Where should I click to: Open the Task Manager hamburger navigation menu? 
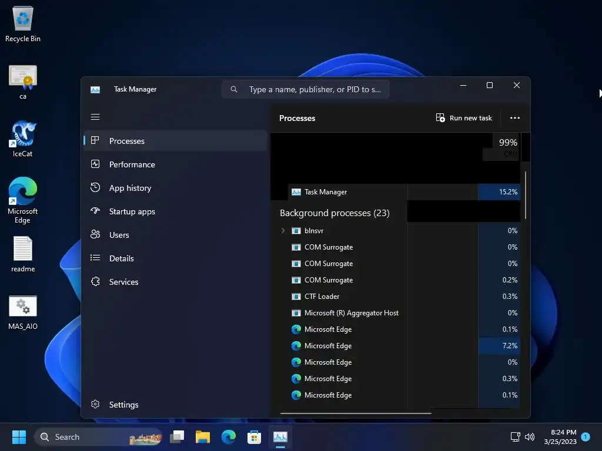[x=95, y=117]
